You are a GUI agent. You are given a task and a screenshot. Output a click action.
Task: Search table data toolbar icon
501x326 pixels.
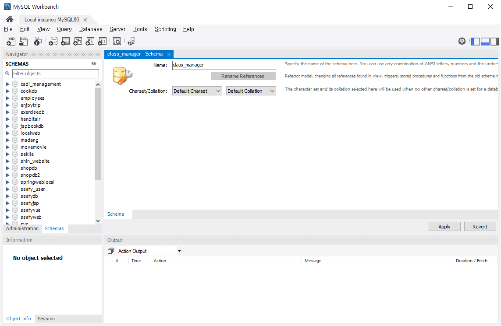117,41
